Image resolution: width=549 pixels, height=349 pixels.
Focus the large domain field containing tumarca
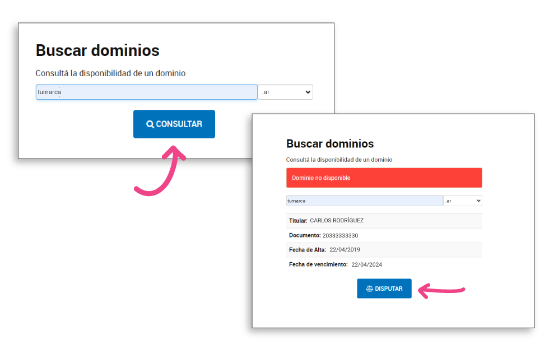coord(147,92)
